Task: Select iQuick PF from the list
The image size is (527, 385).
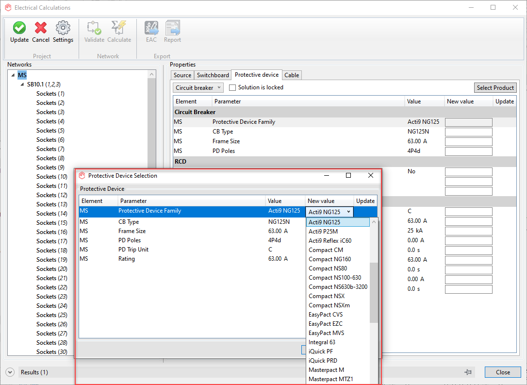Action: coord(338,352)
